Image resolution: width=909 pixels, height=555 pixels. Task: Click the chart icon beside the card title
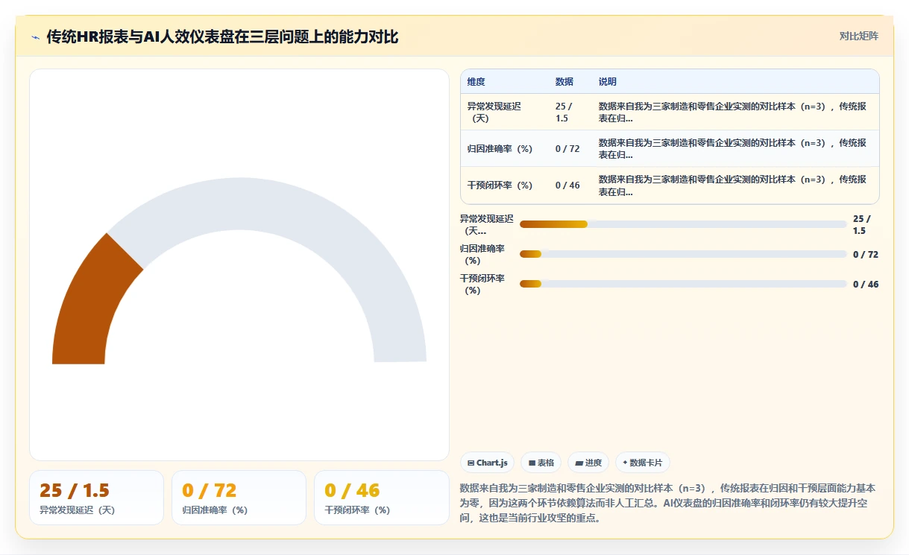pos(35,37)
